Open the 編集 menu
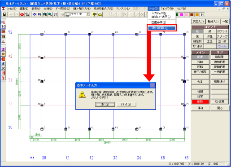231x167 pixels. tap(24, 9)
